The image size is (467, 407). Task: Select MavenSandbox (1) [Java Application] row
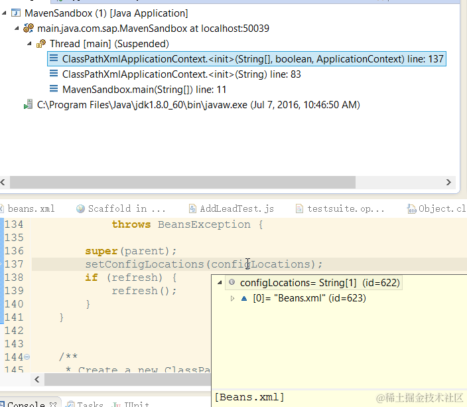click(x=106, y=13)
